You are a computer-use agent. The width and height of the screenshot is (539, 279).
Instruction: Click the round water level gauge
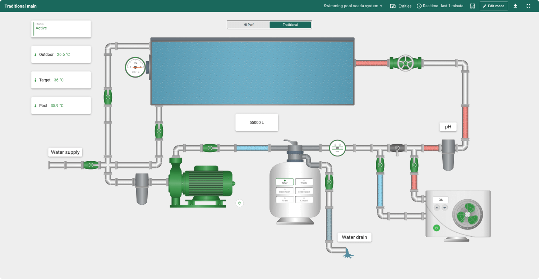point(135,67)
